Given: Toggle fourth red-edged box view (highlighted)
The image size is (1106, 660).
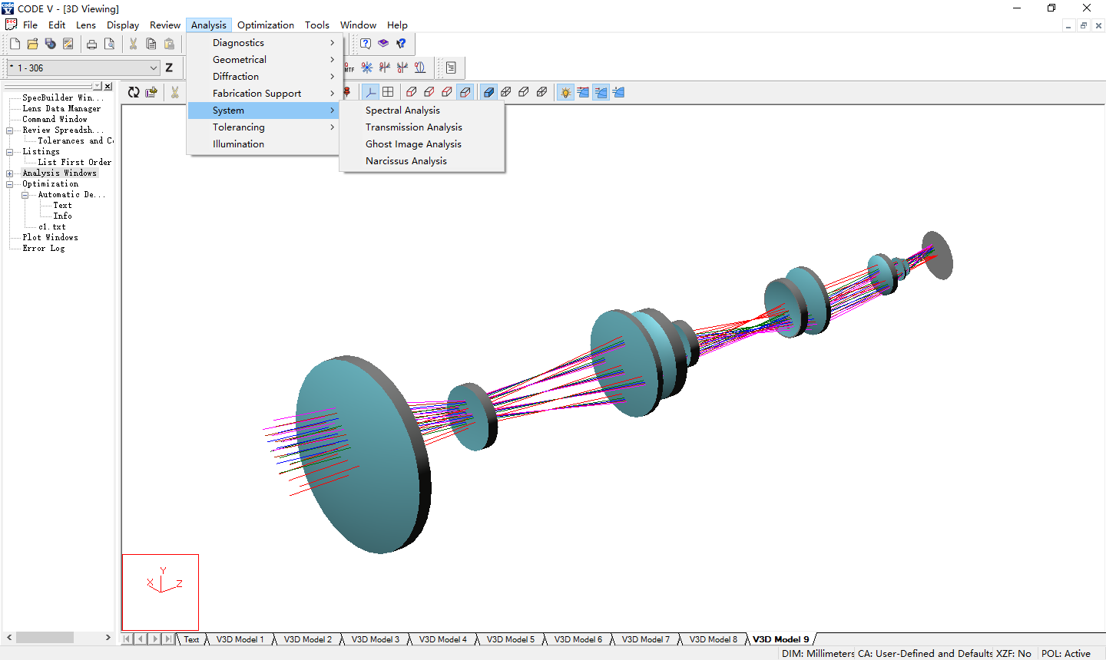Looking at the screenshot, I should click(x=465, y=92).
